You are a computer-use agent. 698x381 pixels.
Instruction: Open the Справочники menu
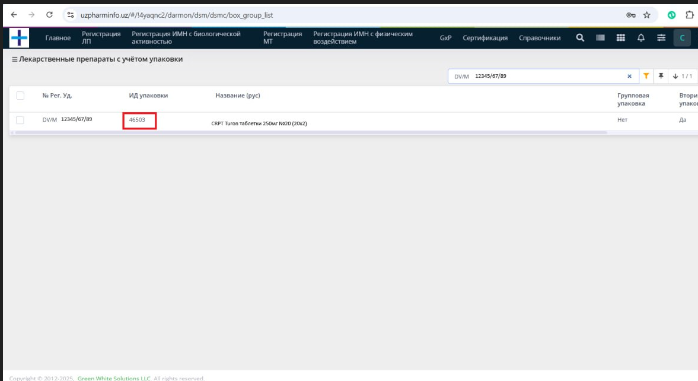point(539,38)
